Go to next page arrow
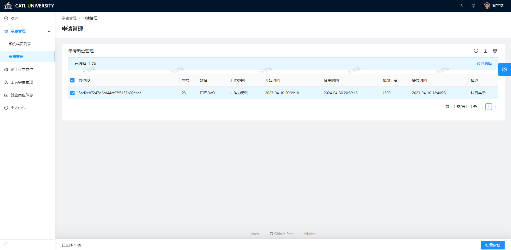Viewport: 511px width, 250px height. click(x=495, y=107)
